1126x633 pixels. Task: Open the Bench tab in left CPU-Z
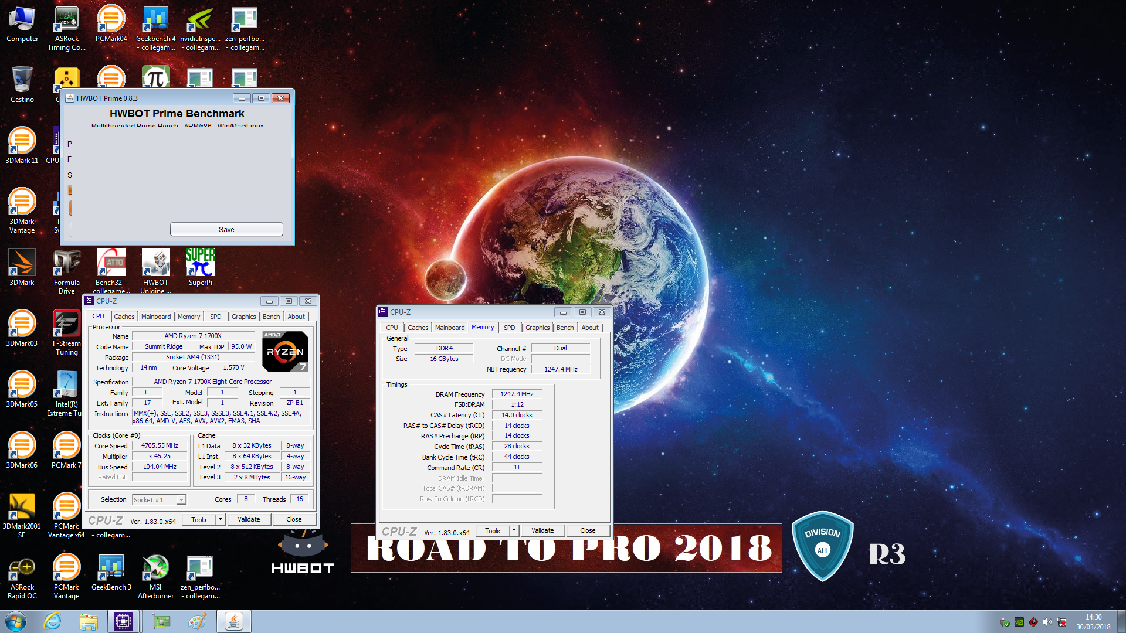(271, 316)
